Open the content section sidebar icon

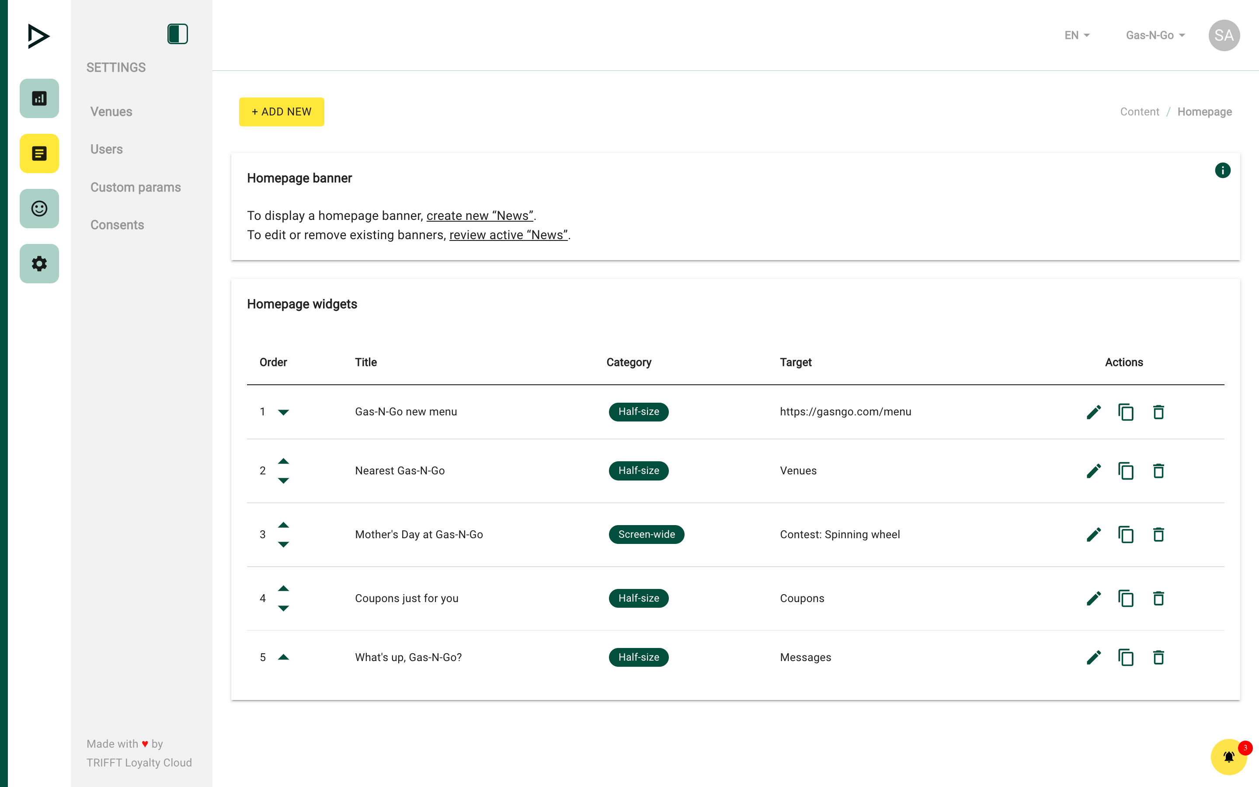(x=39, y=153)
